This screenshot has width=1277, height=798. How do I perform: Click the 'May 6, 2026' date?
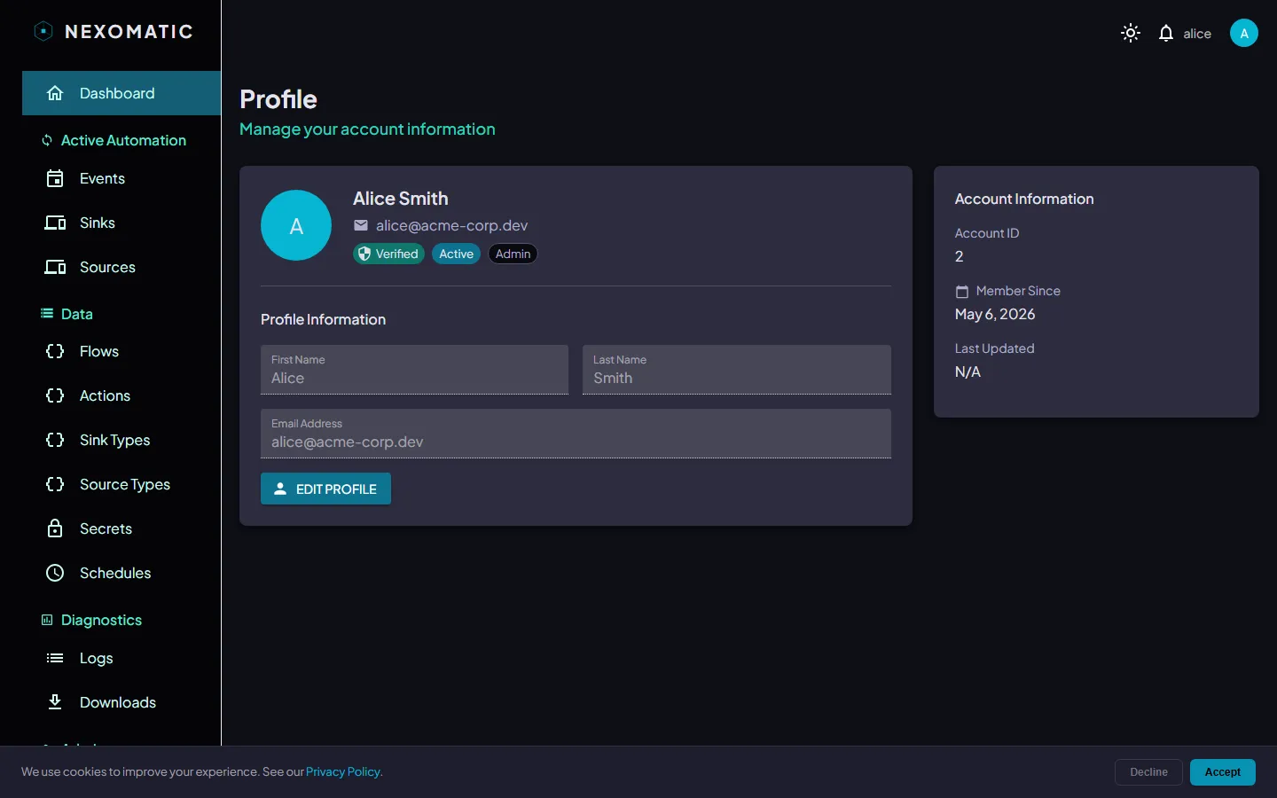pos(995,314)
